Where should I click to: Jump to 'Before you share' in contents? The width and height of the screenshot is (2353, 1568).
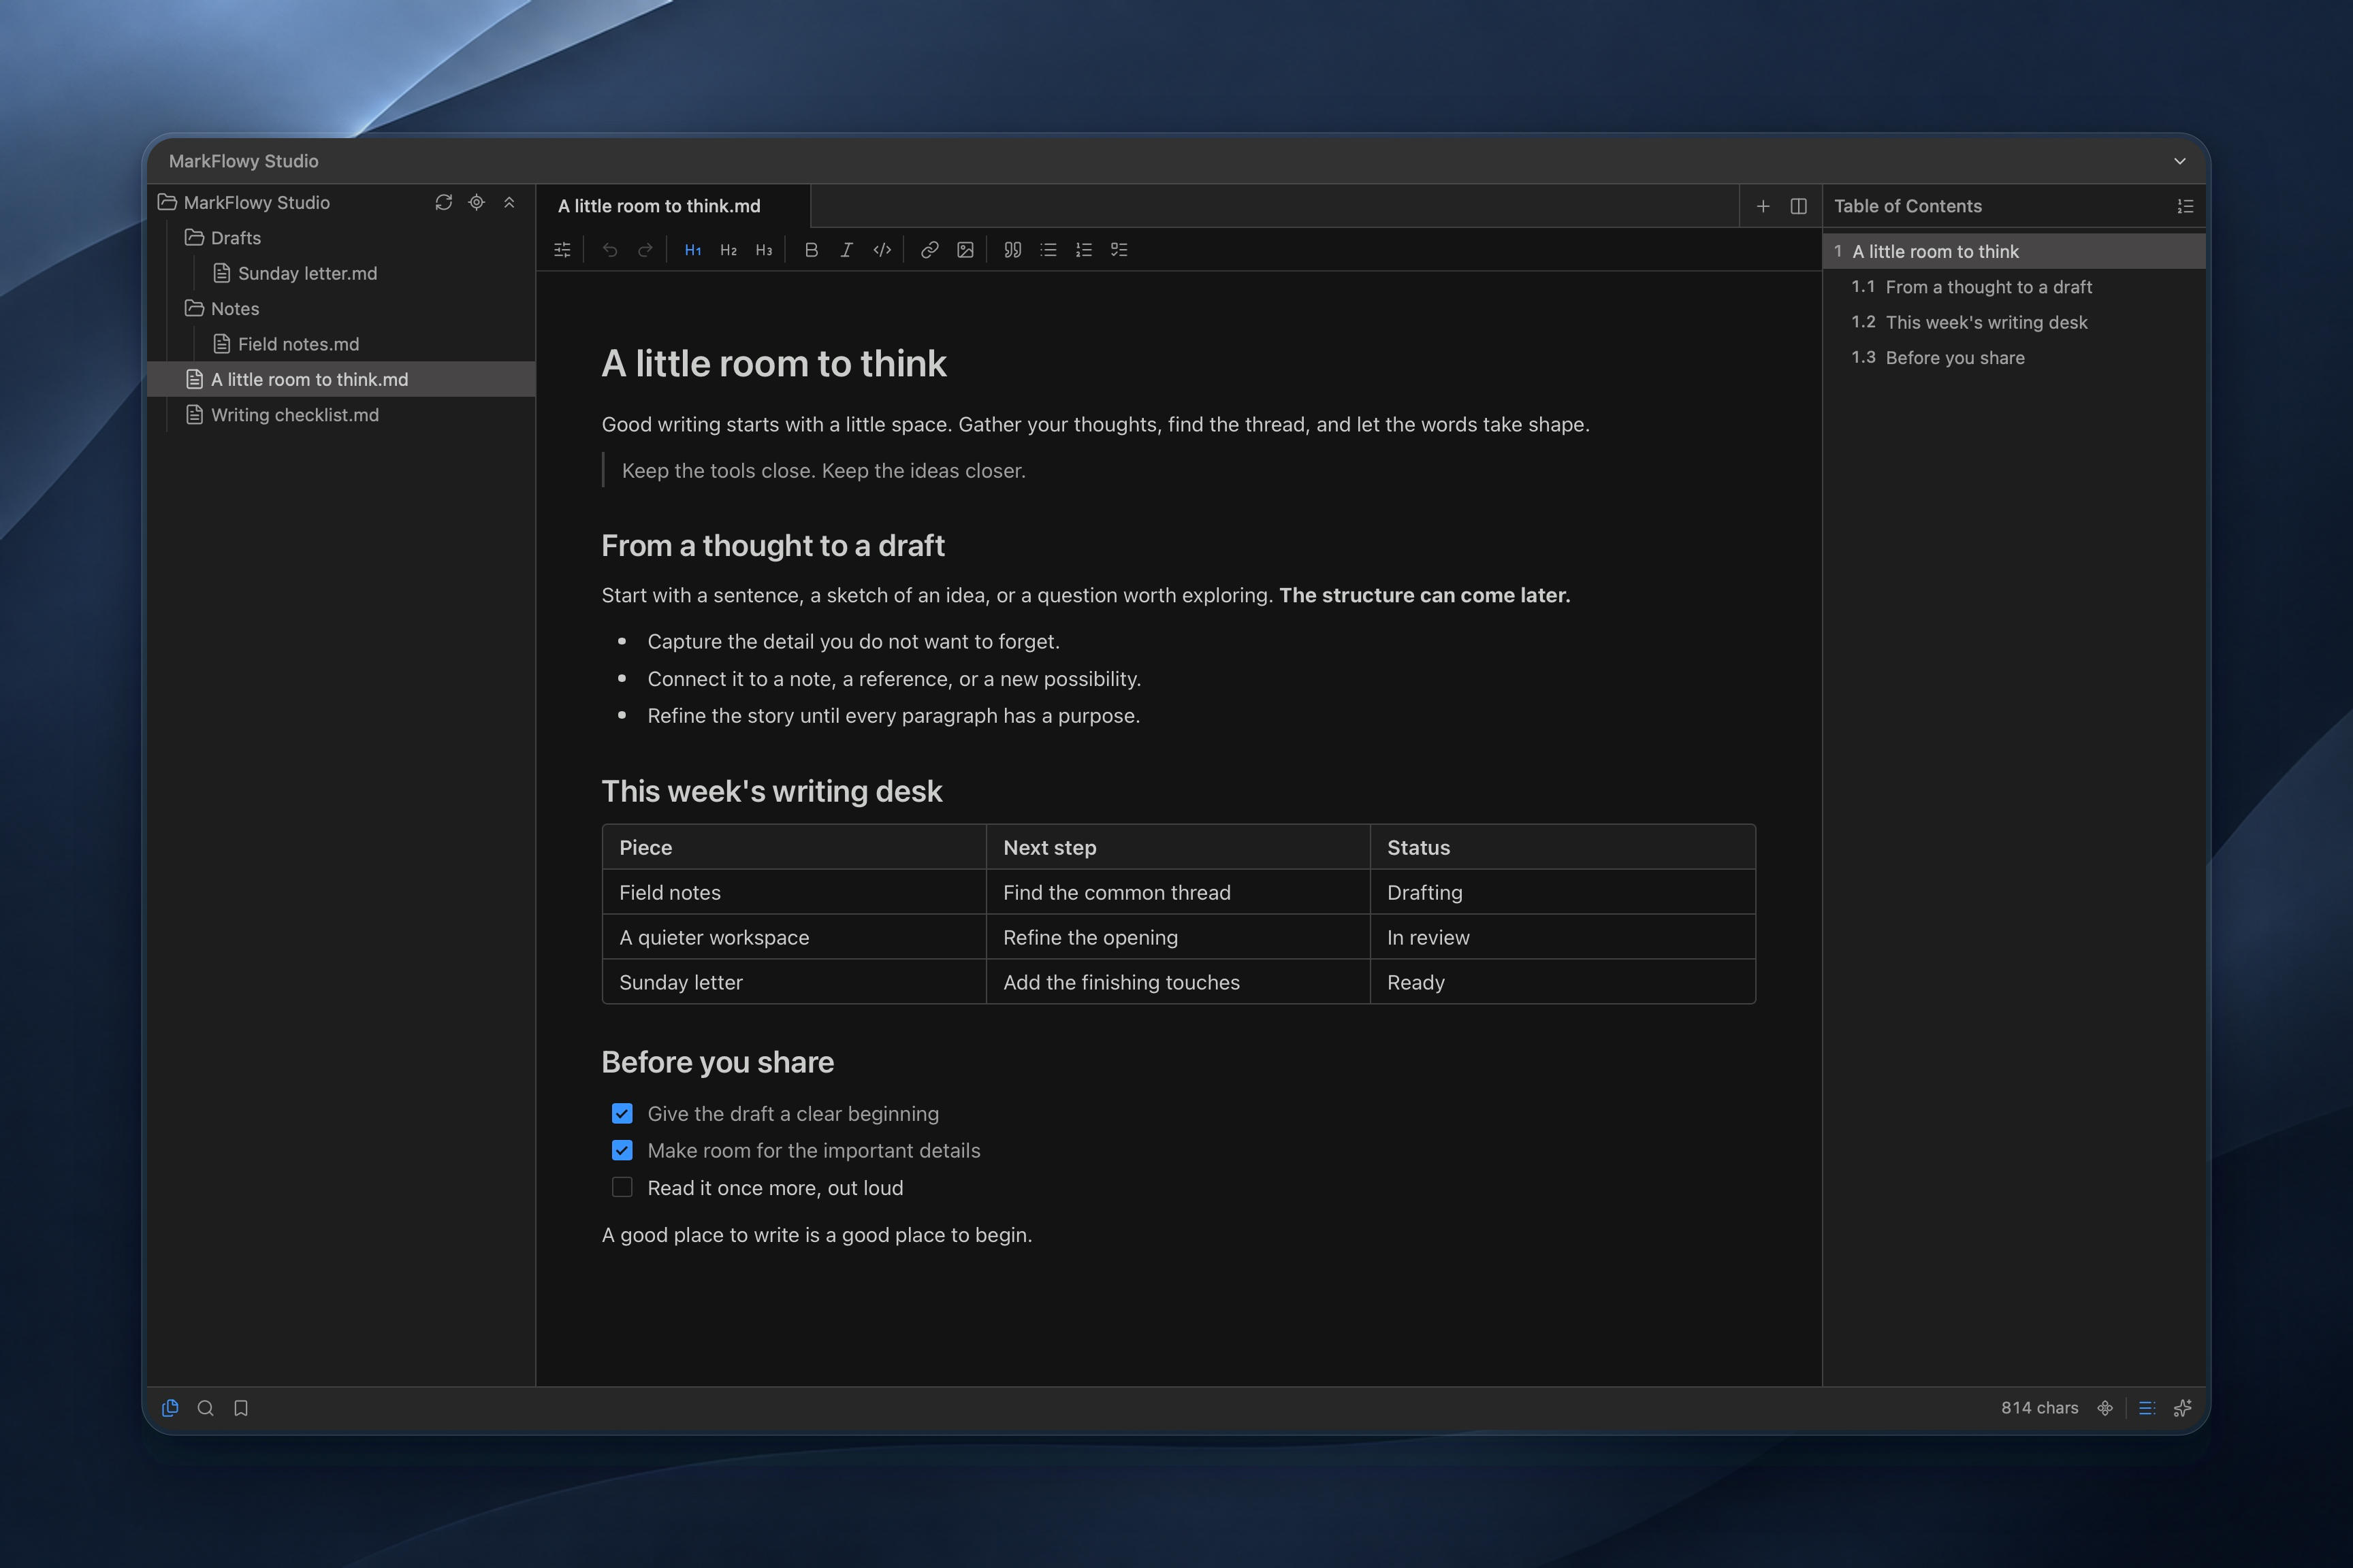1954,358
